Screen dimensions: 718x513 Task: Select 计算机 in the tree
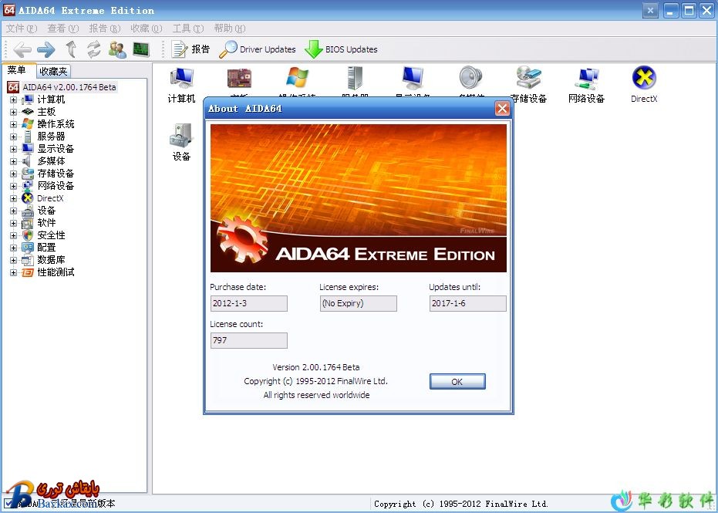pyautogui.click(x=51, y=100)
